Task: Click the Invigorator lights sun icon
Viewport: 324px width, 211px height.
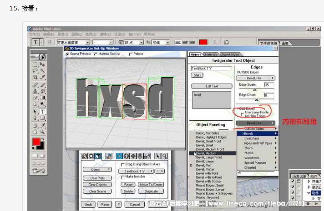Action: tap(91, 156)
